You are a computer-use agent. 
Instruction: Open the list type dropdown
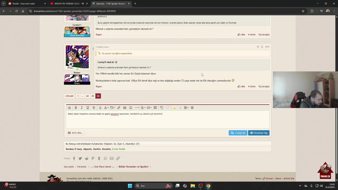(149, 108)
